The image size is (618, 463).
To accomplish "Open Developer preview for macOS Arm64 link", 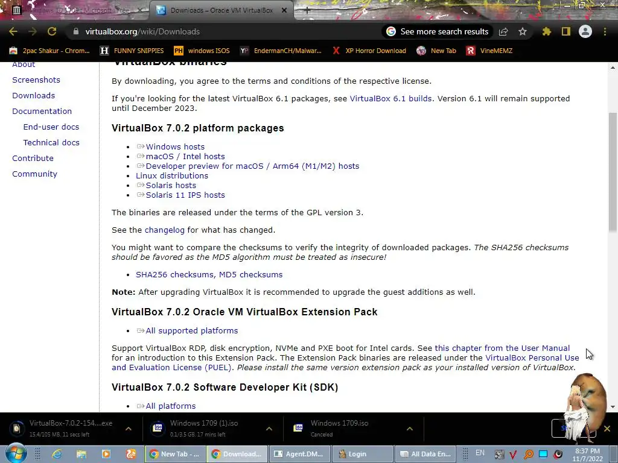I will [x=252, y=166].
